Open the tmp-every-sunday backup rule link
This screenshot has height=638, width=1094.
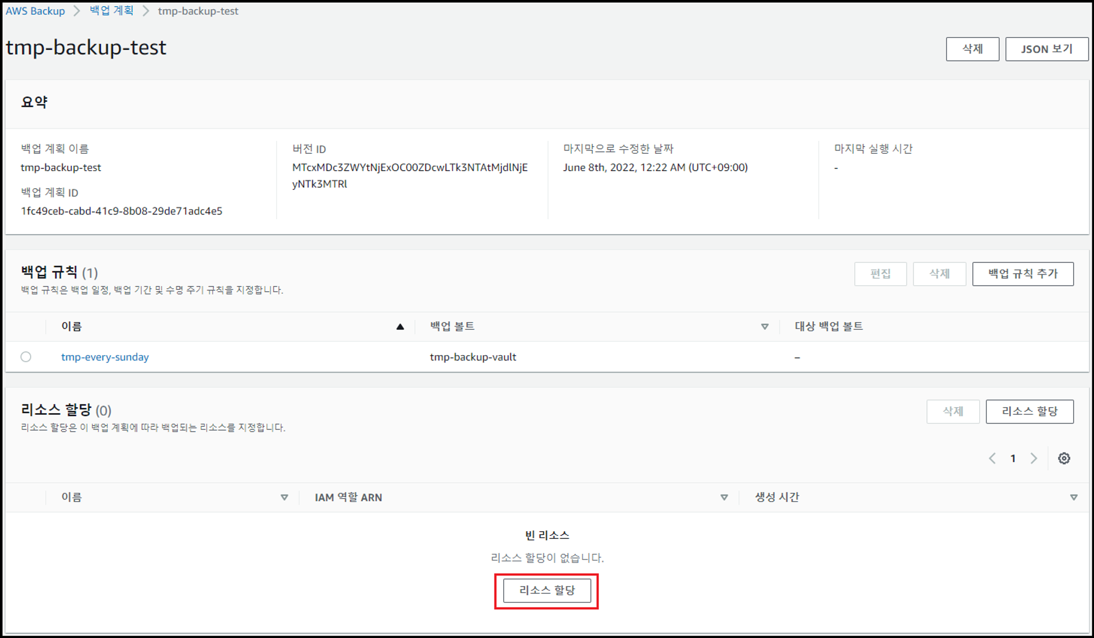pyautogui.click(x=105, y=357)
